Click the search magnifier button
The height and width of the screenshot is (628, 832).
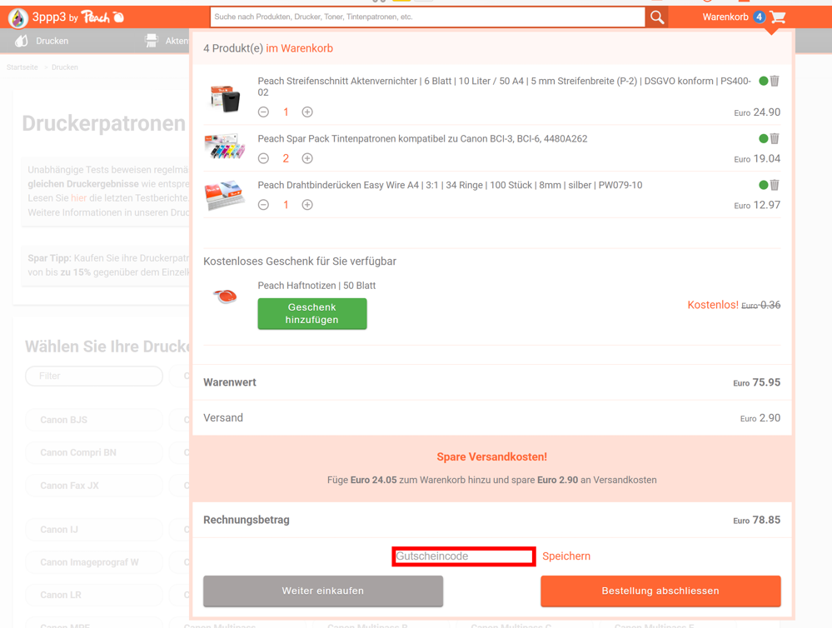click(x=657, y=17)
